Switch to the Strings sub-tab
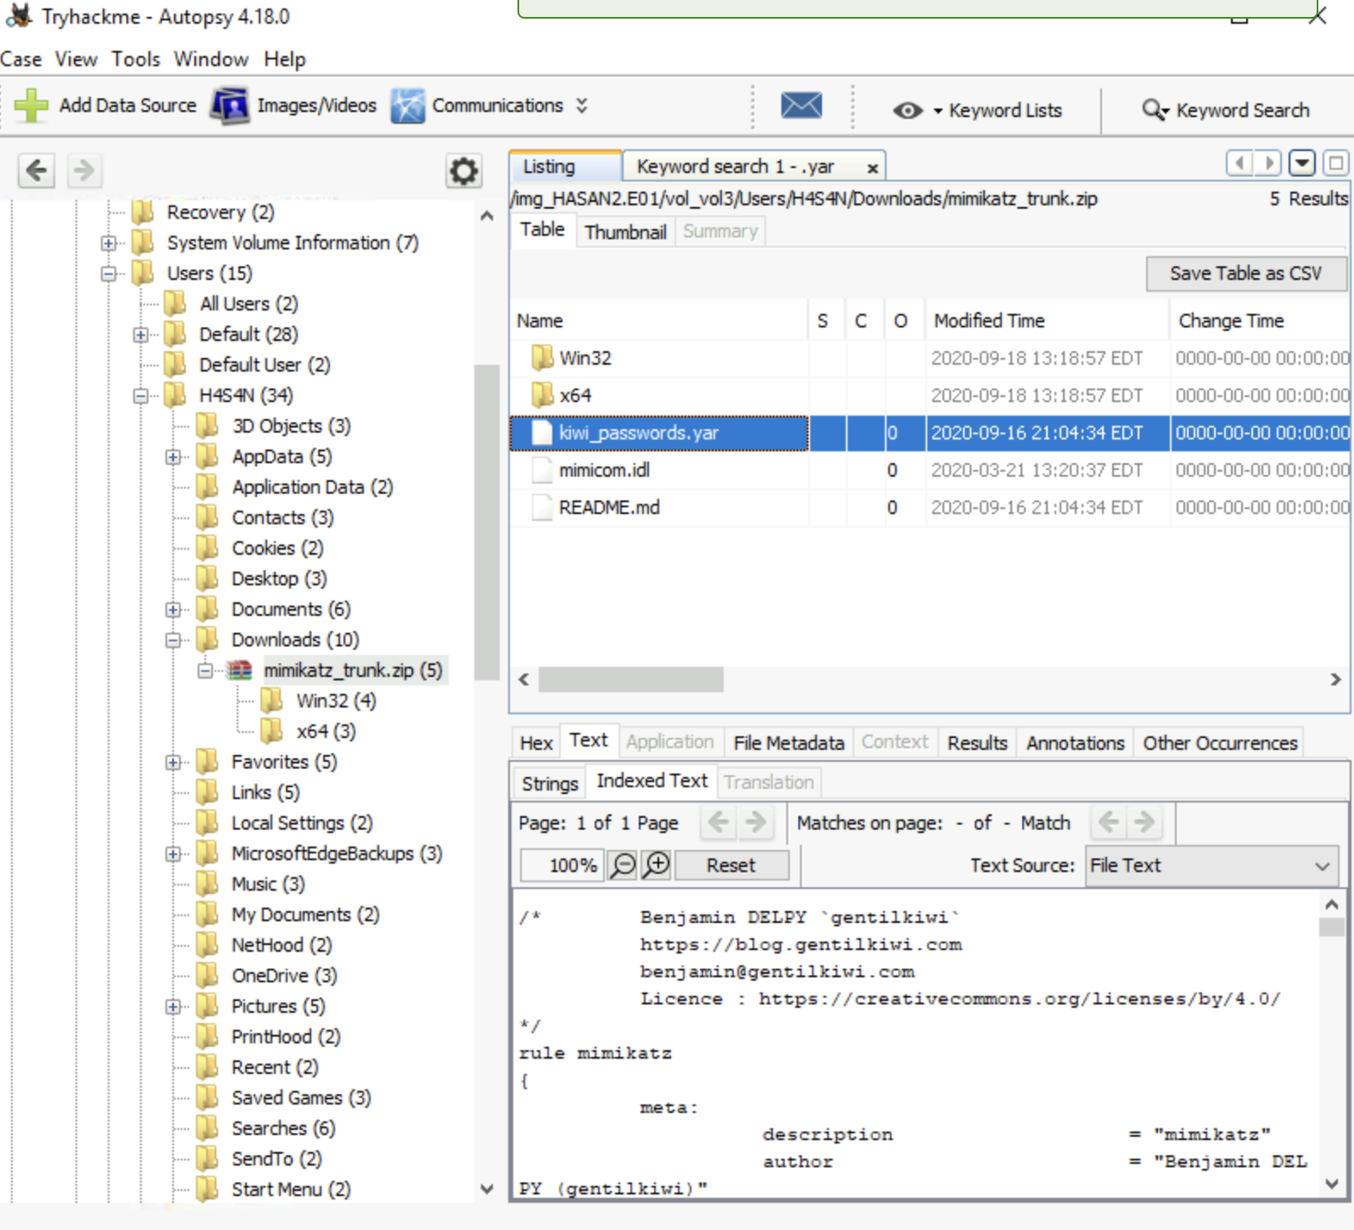 (550, 784)
